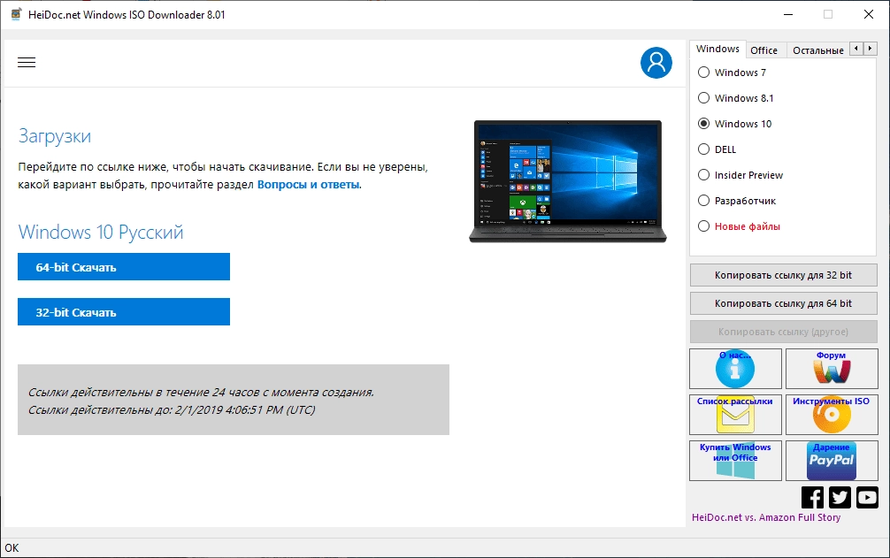Open the Facebook icon
This screenshot has width=890, height=558.
(x=812, y=497)
